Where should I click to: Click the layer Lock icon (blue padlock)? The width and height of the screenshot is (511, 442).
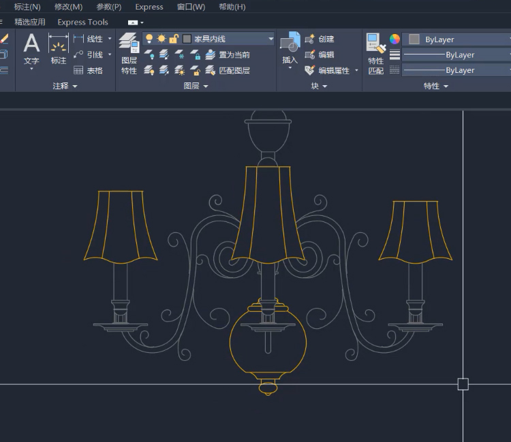pos(196,54)
